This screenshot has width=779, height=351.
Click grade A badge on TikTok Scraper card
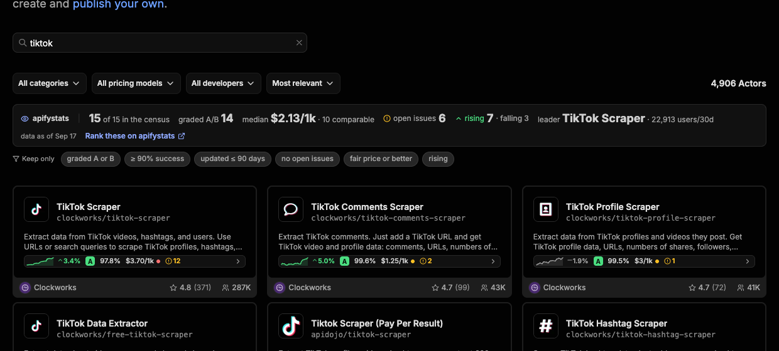[x=90, y=261]
